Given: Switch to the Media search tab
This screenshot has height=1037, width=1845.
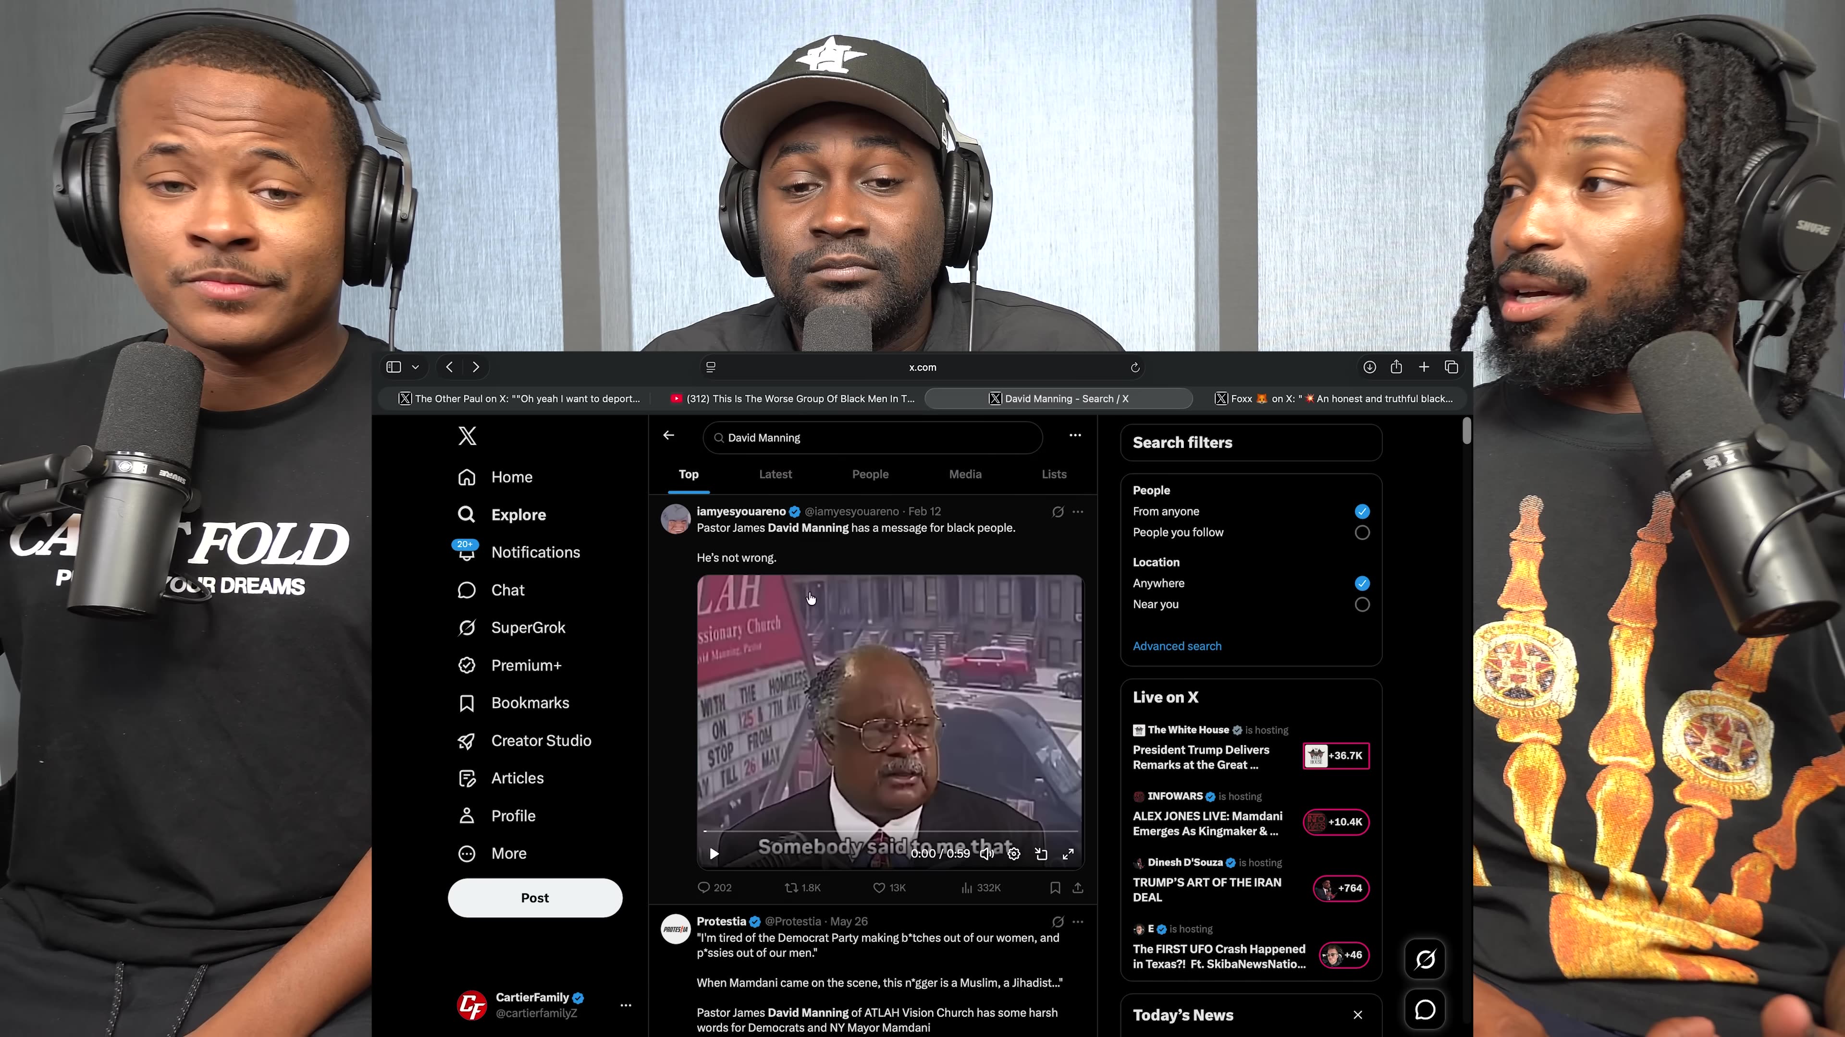Looking at the screenshot, I should point(965,474).
